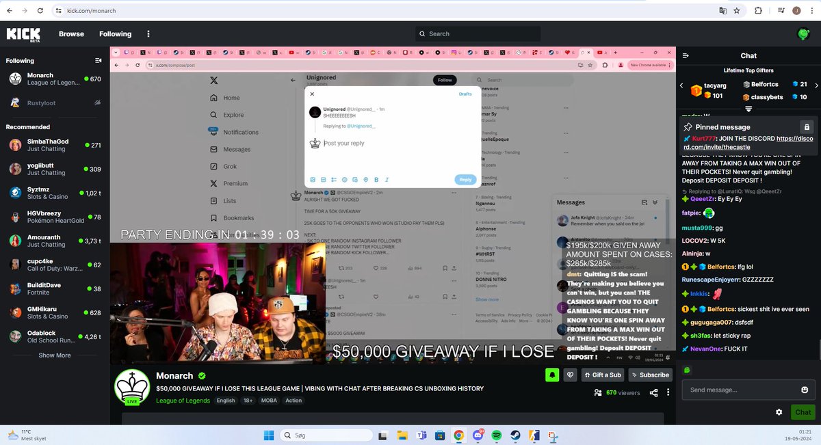Open Microsoft Teams from taskbar

[x=421, y=435]
